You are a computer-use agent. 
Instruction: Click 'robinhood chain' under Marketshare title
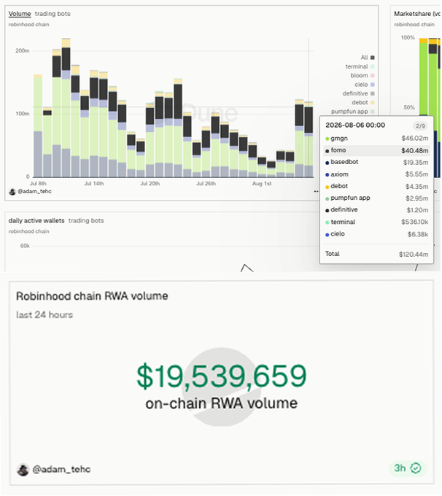pos(414,24)
